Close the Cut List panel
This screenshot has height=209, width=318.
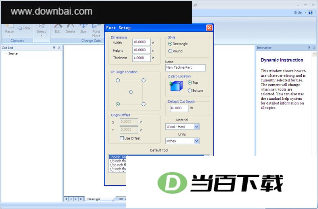coord(59,48)
